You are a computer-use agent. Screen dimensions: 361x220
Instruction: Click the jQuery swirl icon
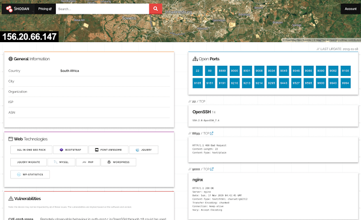tap(137, 150)
